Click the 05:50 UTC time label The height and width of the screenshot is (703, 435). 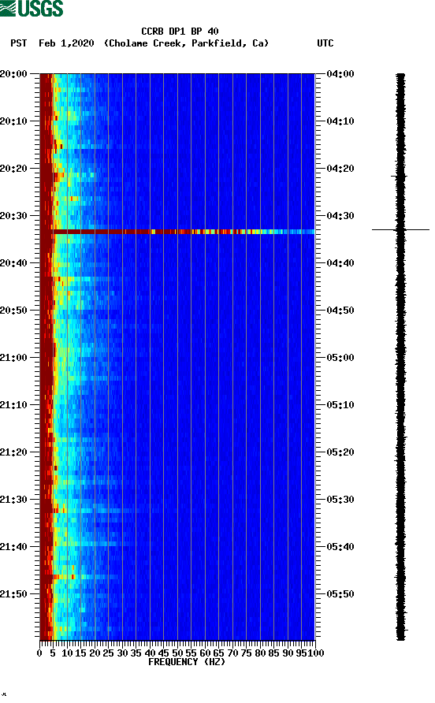[340, 594]
